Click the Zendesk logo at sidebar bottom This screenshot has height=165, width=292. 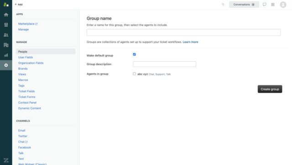(x=6, y=160)
